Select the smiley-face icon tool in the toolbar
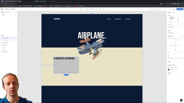The width and height of the screenshot is (184, 103). (93, 9)
